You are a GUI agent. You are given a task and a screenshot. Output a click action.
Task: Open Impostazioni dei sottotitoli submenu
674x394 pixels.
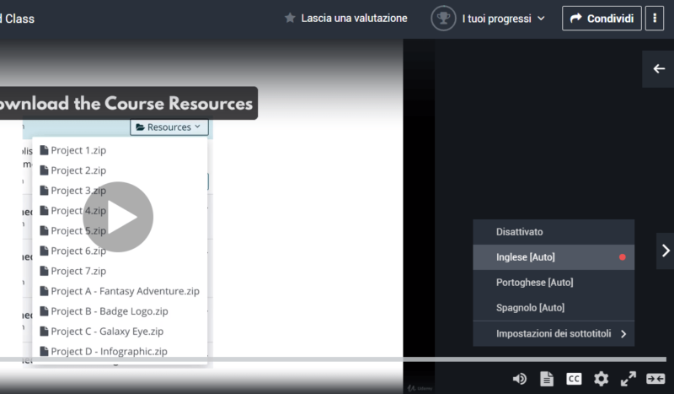[553, 333]
